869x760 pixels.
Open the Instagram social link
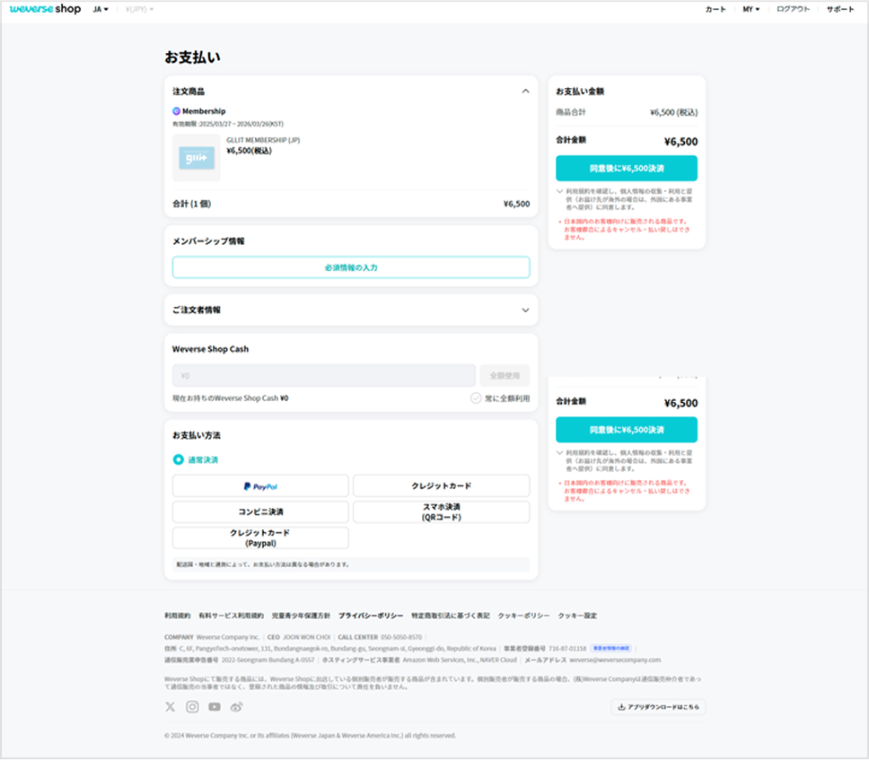192,707
